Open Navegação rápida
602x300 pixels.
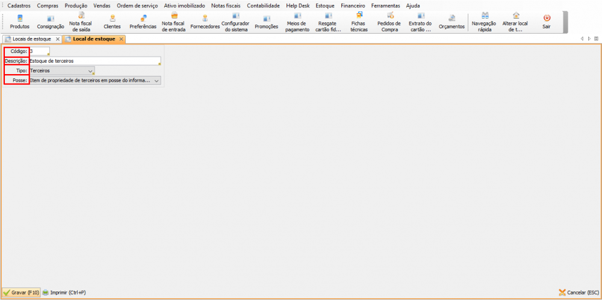click(484, 22)
